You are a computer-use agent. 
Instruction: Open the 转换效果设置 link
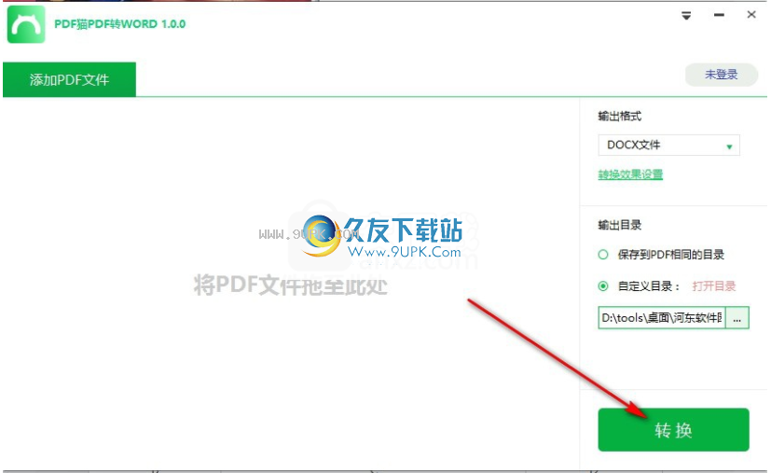tap(630, 174)
